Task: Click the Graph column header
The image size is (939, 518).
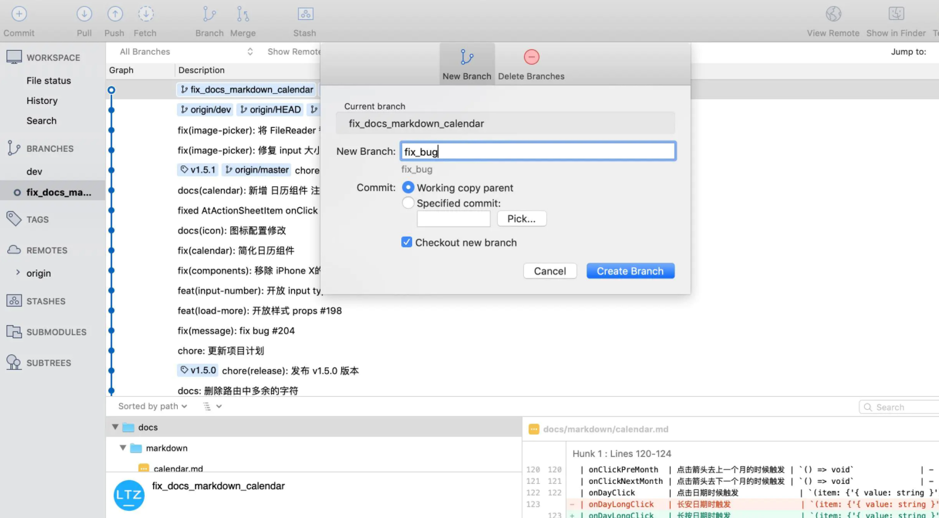Action: click(121, 71)
